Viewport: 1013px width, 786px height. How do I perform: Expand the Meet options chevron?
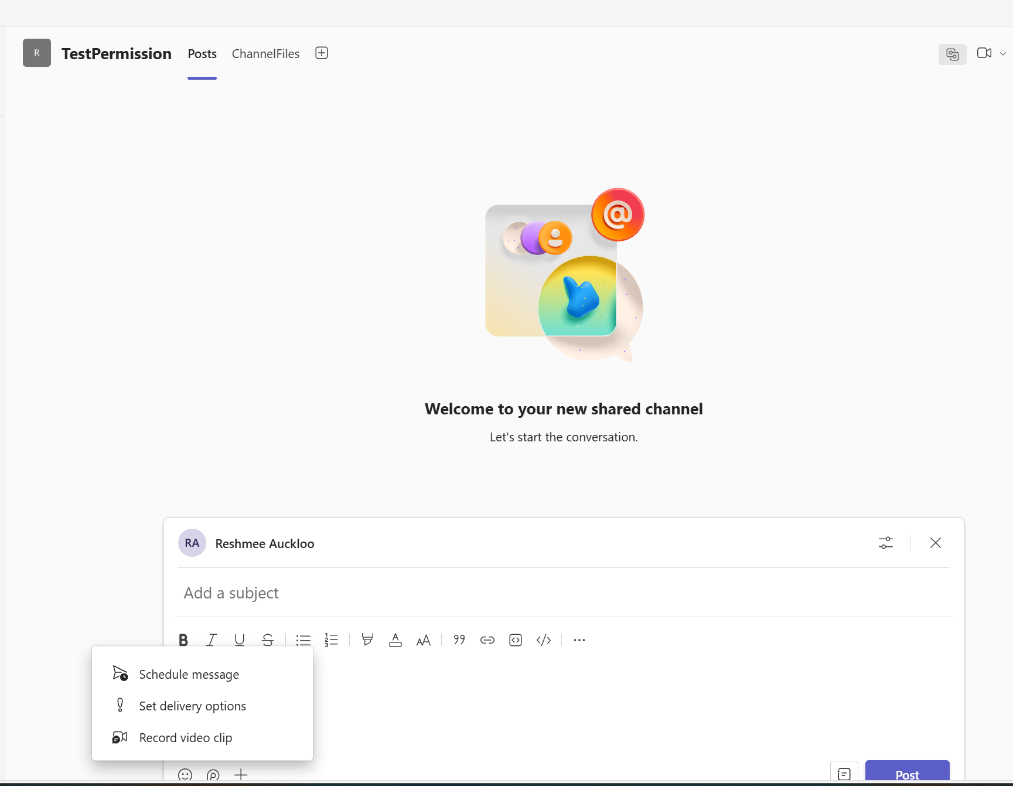click(x=1004, y=53)
